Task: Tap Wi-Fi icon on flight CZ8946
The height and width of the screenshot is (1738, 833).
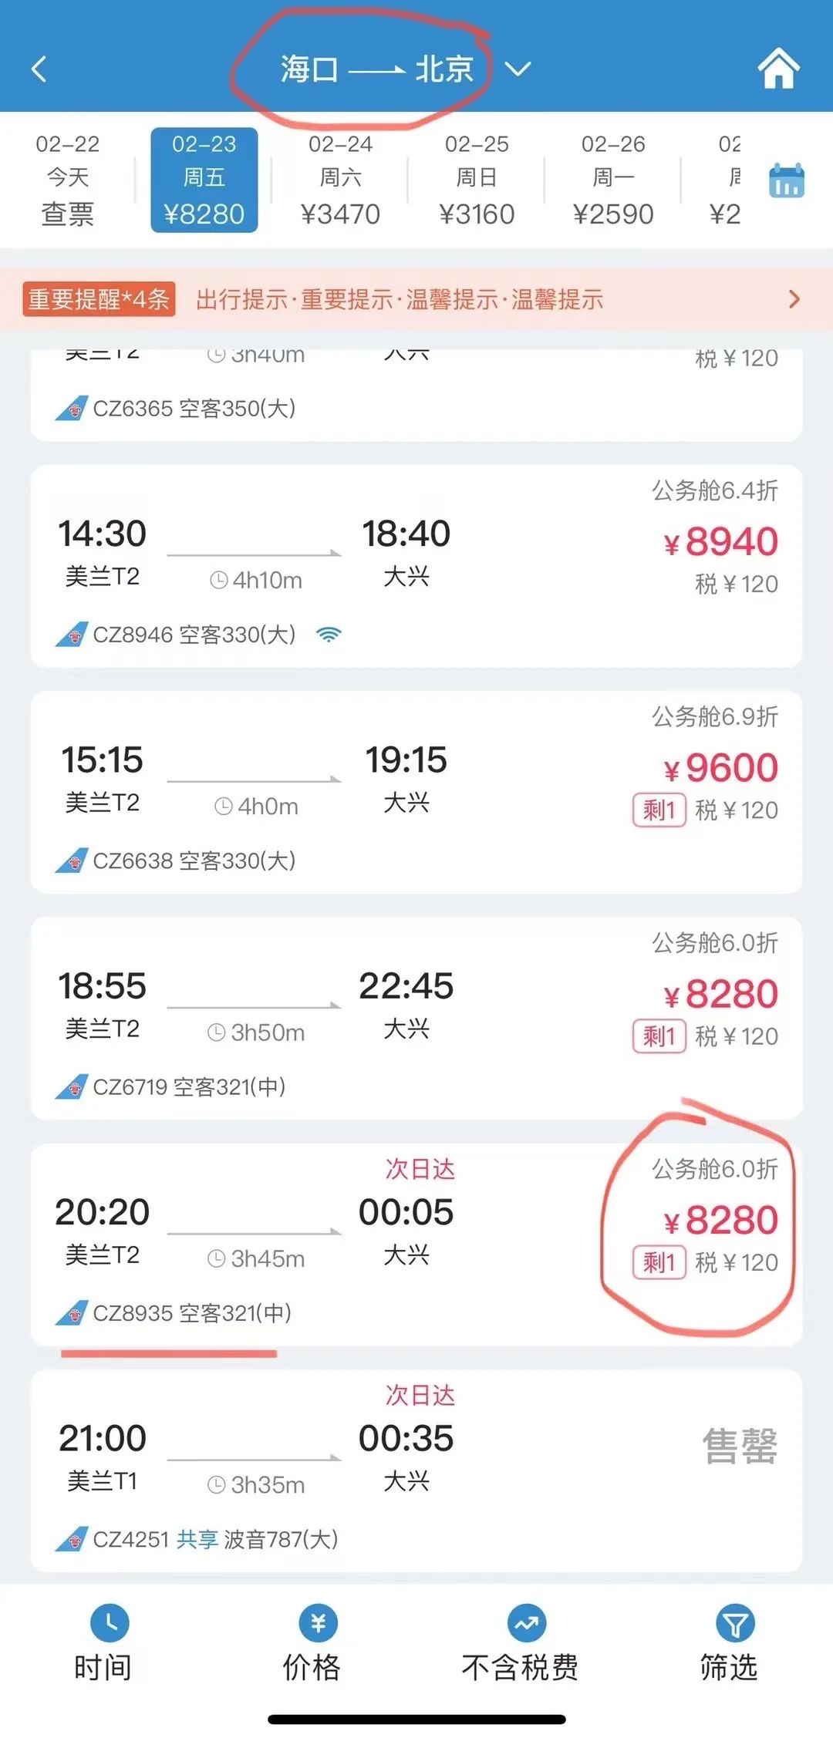Action: 329,635
